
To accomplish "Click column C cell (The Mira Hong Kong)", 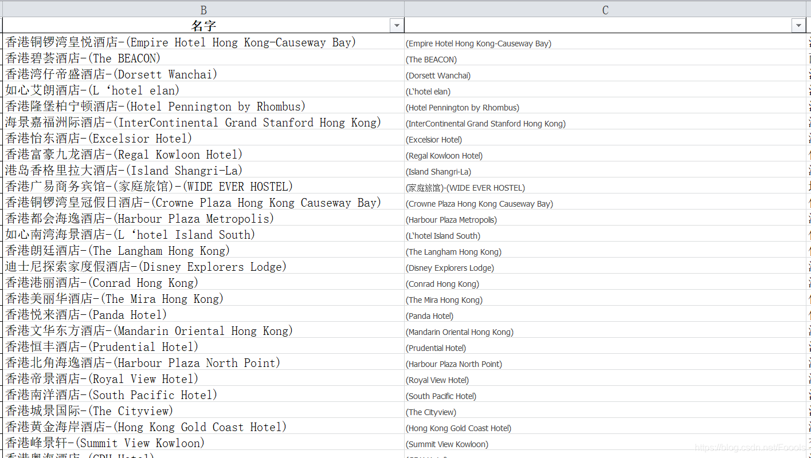I will tap(606, 298).
